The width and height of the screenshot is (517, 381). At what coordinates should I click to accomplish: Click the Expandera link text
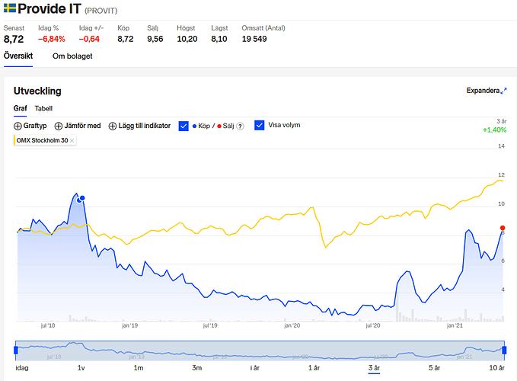tap(483, 91)
